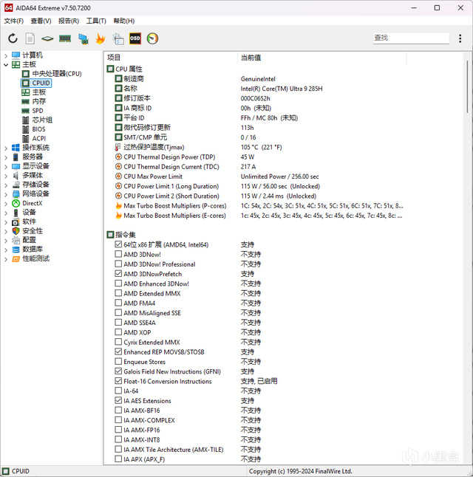Screen dimensions: 473x477
Task: Toggle AMD FMA4 checkbox
Action: point(118,303)
